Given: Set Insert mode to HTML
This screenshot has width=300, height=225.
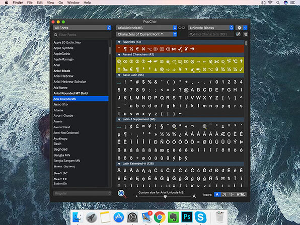Looking at the screenshot, I should click(241, 194).
